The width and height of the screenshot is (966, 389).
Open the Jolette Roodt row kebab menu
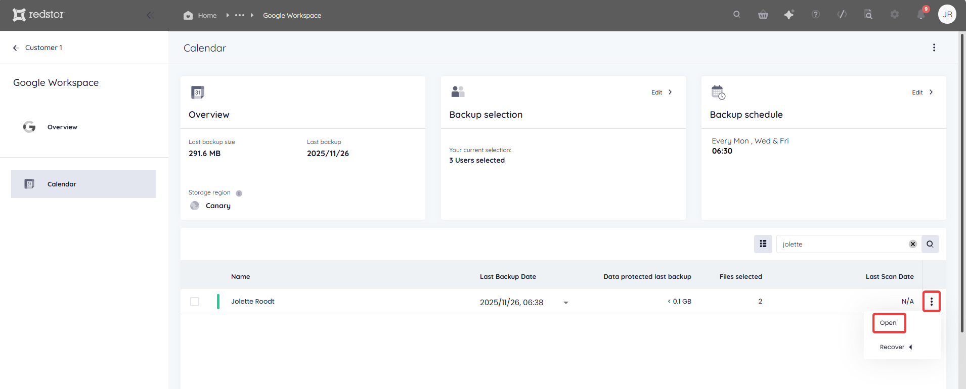point(932,302)
